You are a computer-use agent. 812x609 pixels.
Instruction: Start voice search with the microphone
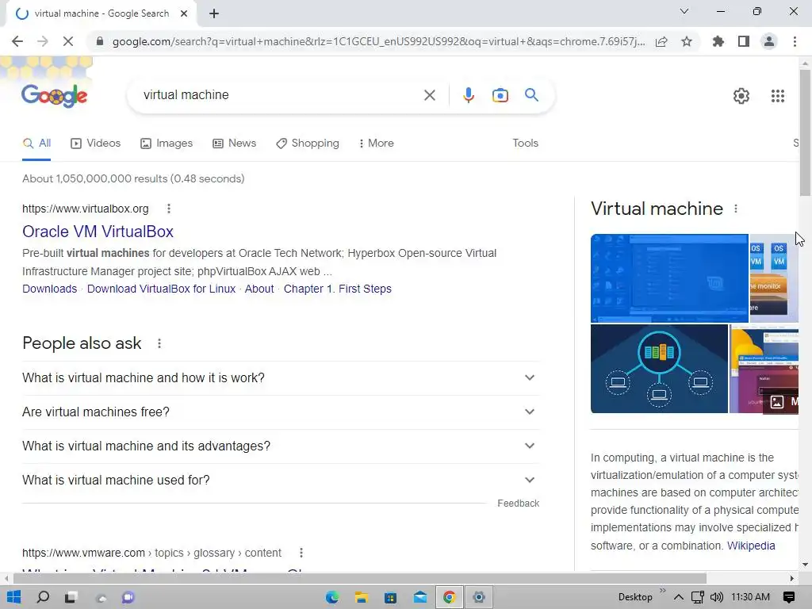[x=468, y=95]
